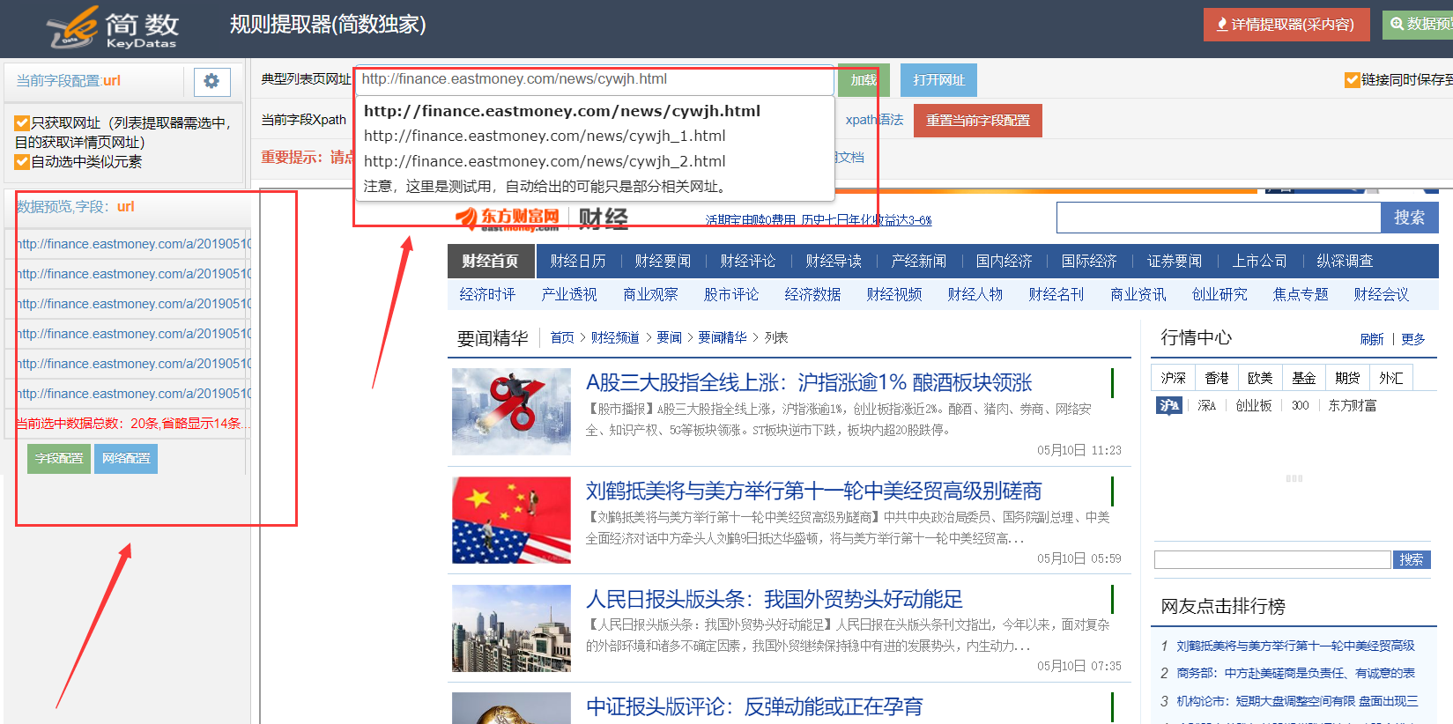Open article A股三大股指全线上涨 headline
Viewport: 1453px width, 724px height.
pos(809,383)
